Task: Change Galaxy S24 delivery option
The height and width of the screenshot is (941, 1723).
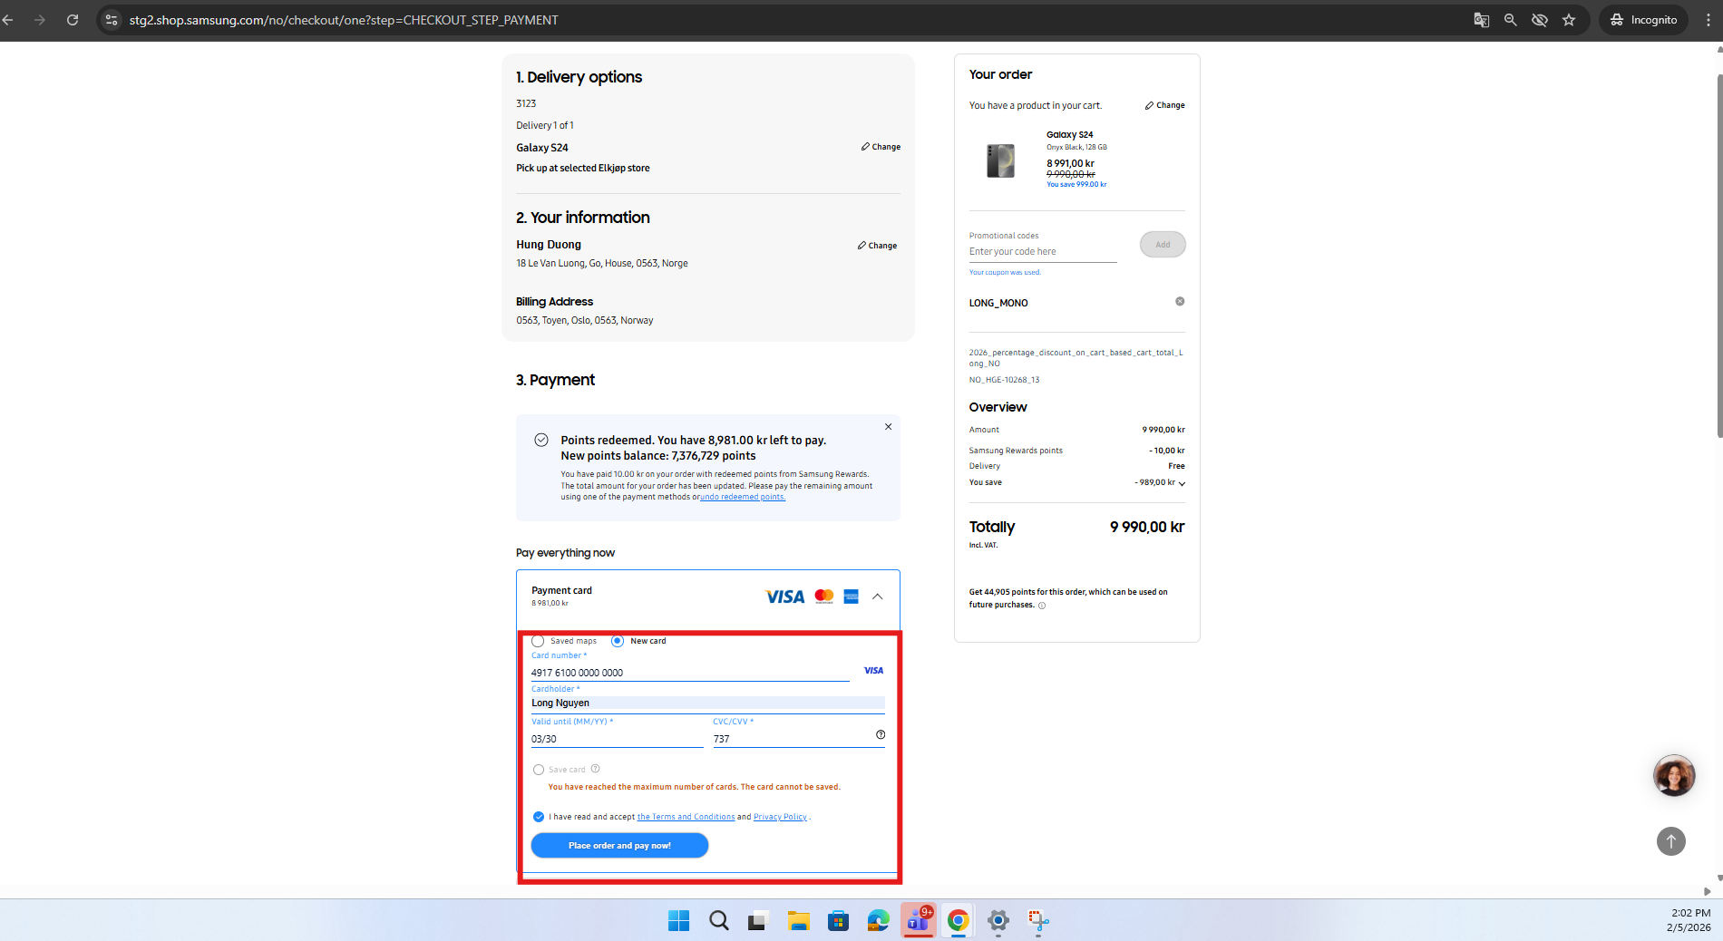Action: point(881,147)
